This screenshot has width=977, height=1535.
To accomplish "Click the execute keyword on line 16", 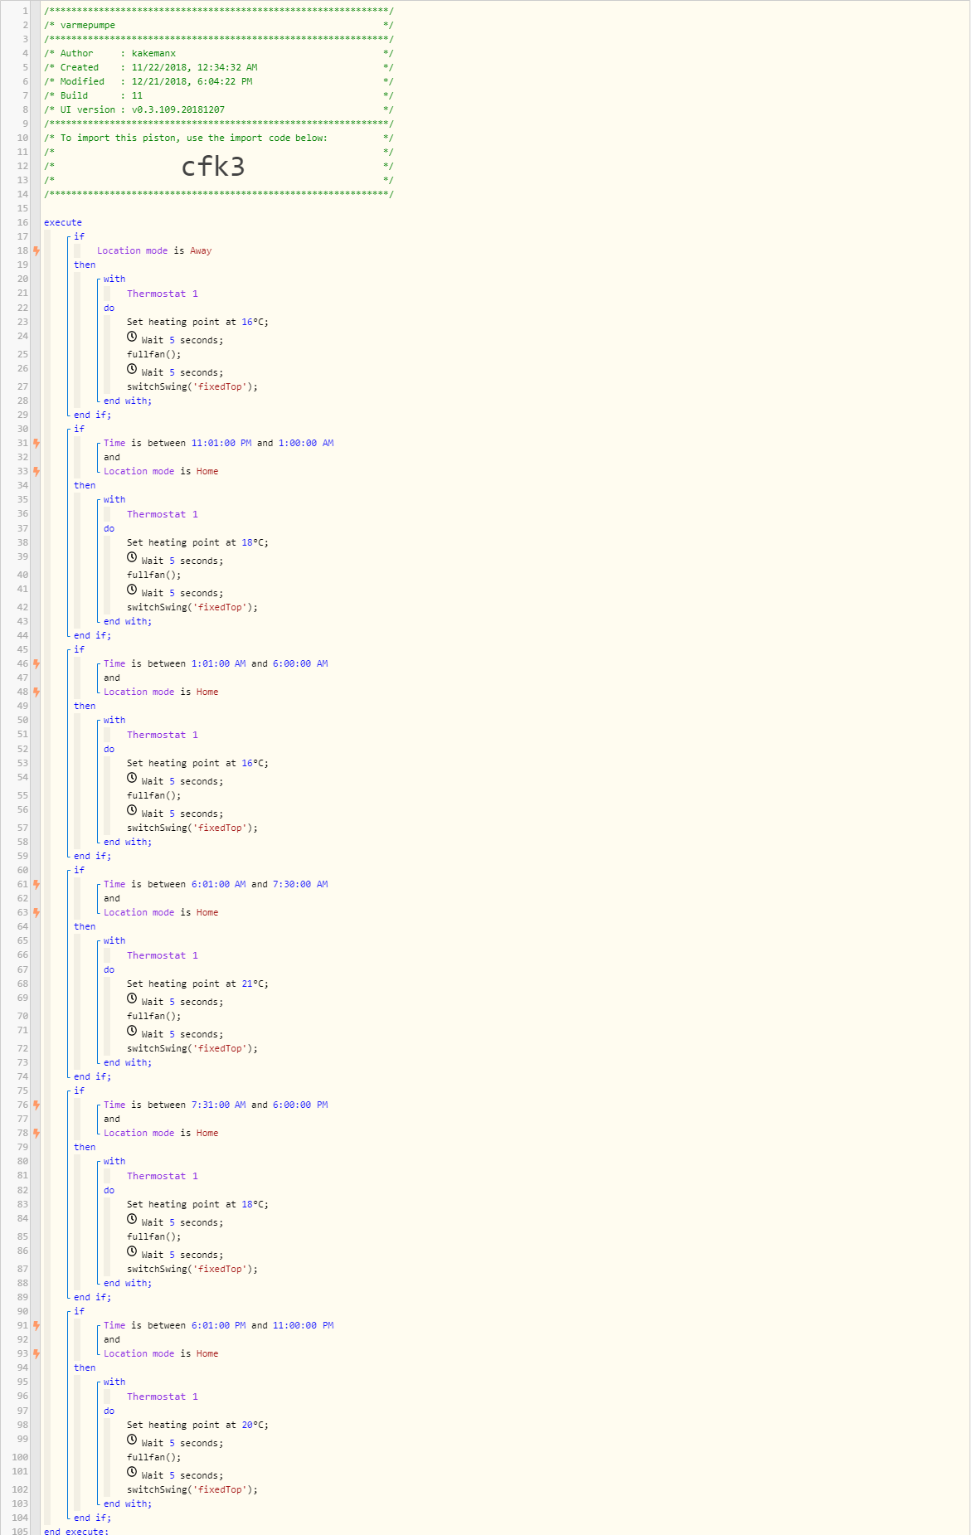I will [63, 222].
